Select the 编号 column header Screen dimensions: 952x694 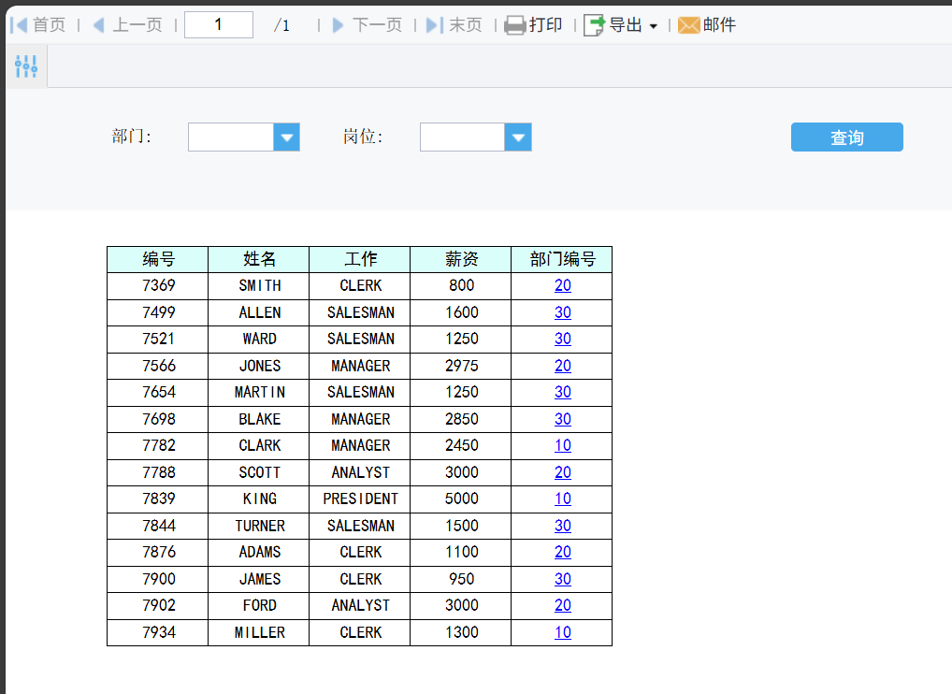(158, 259)
